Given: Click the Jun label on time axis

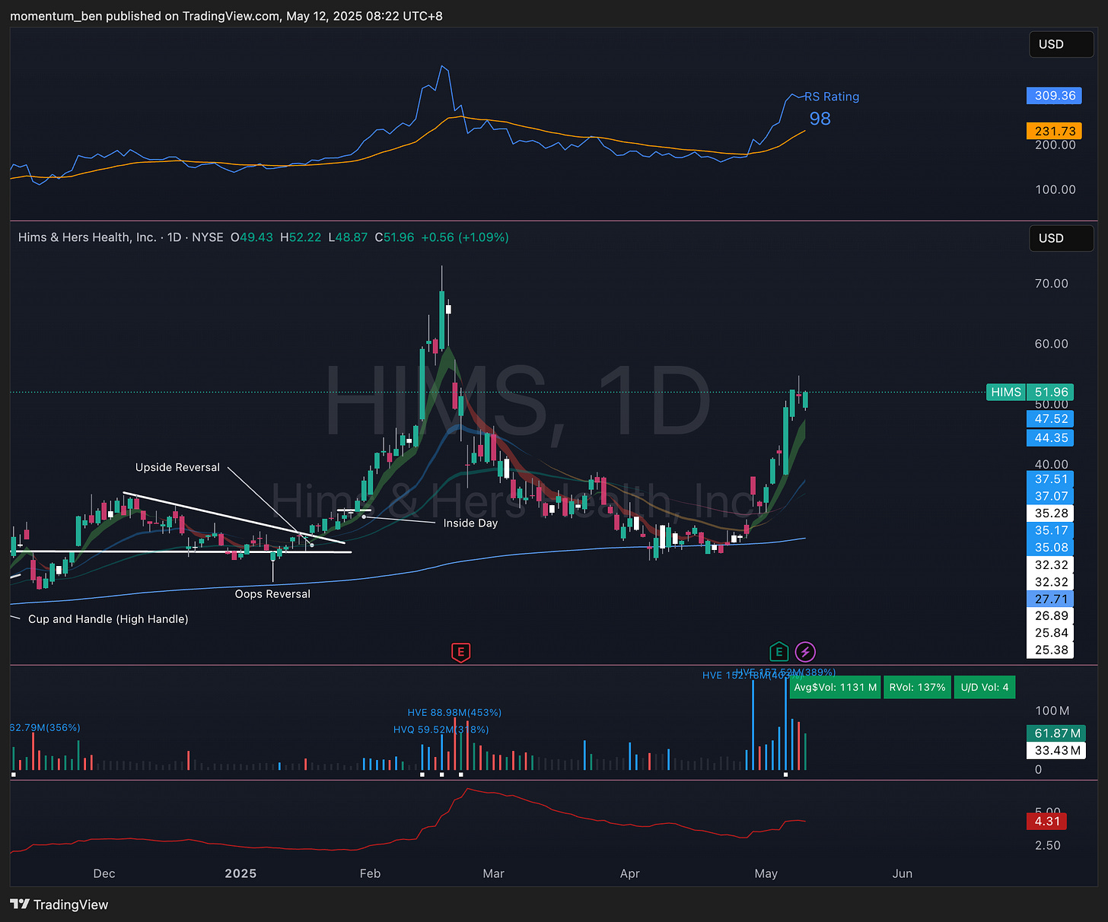Looking at the screenshot, I should (902, 873).
